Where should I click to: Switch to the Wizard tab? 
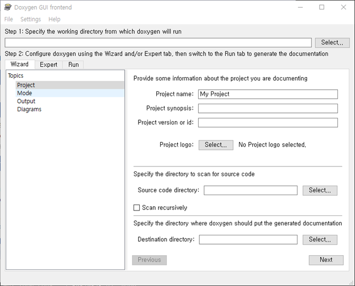click(20, 64)
